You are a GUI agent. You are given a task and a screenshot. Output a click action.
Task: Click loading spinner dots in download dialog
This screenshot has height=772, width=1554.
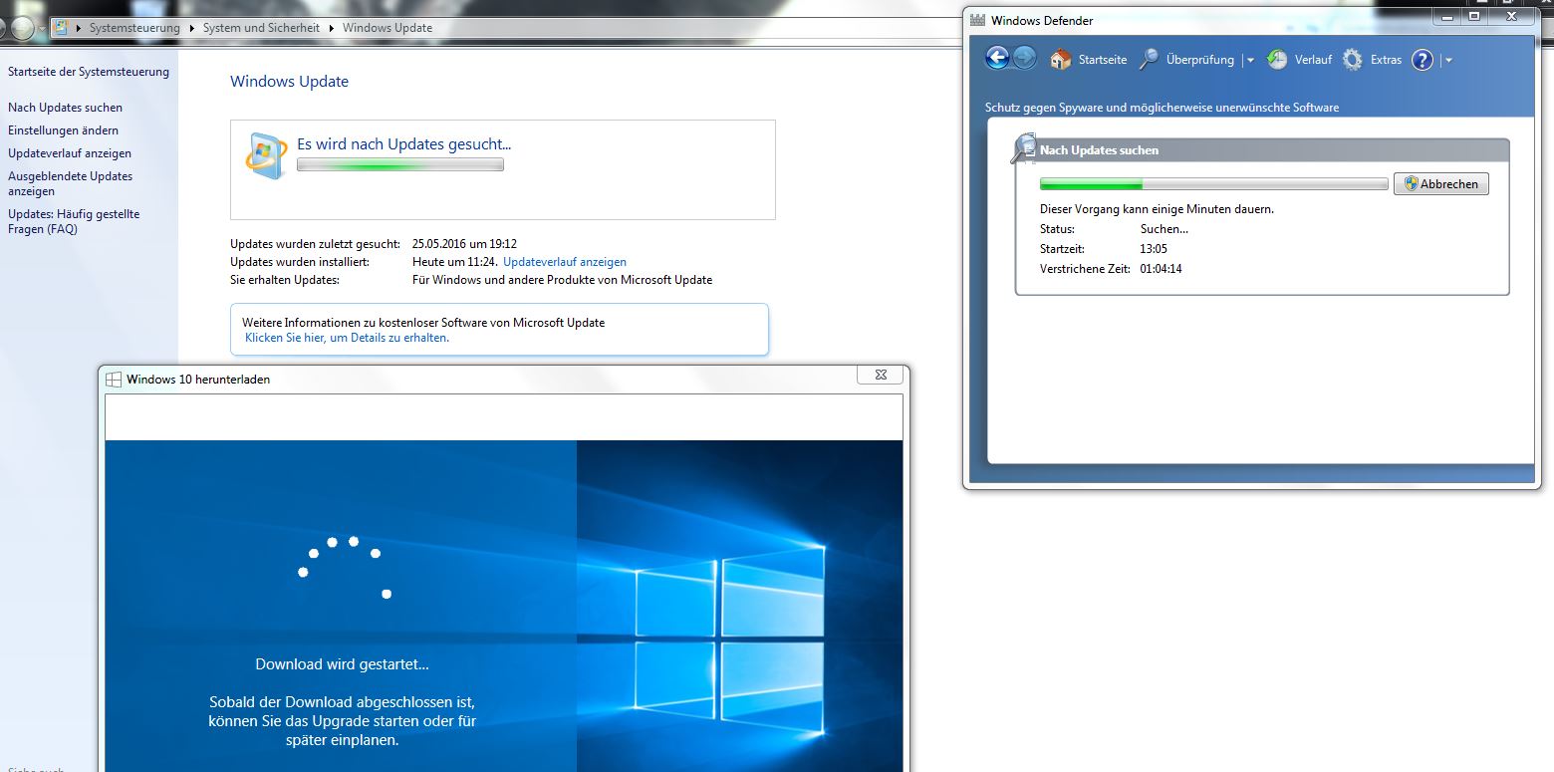344,567
